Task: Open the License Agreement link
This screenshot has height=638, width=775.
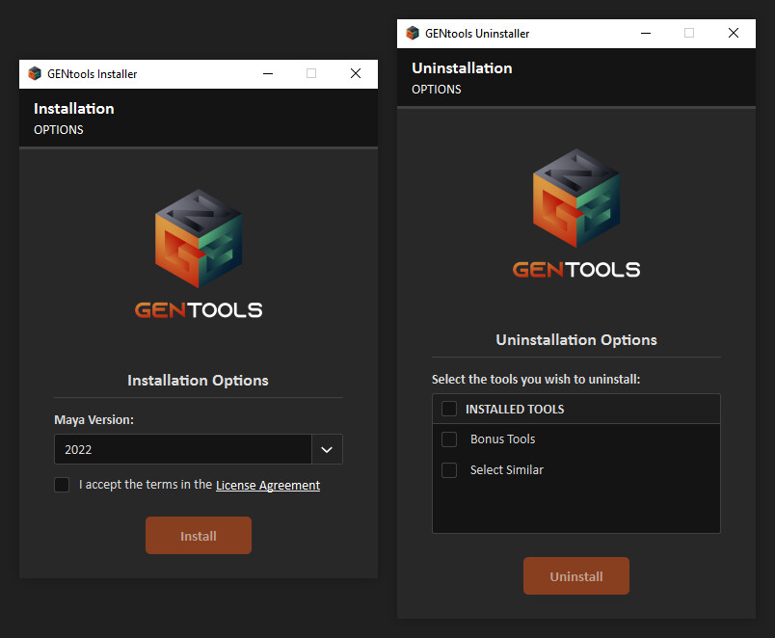Action: coord(267,485)
